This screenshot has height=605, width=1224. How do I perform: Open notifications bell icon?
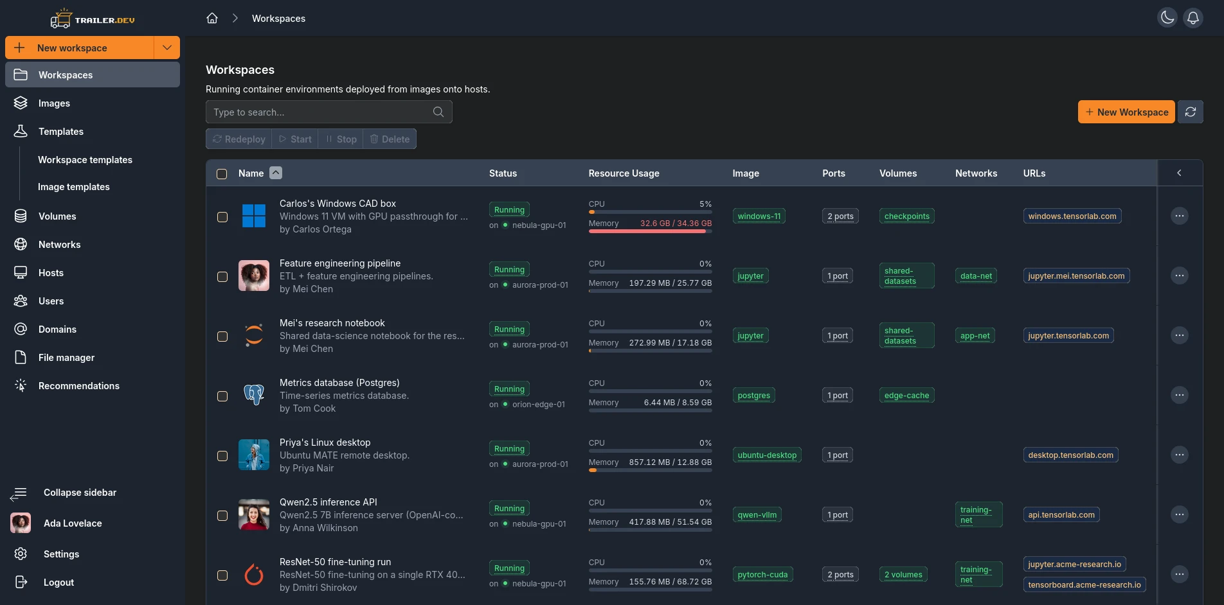point(1193,18)
